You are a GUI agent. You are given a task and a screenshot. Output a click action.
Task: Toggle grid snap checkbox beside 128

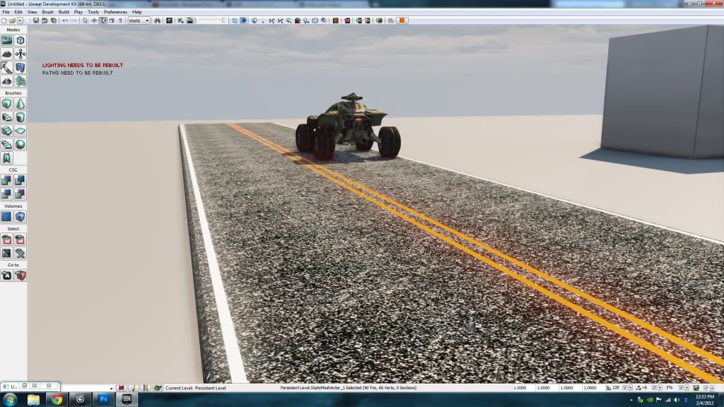click(x=625, y=388)
